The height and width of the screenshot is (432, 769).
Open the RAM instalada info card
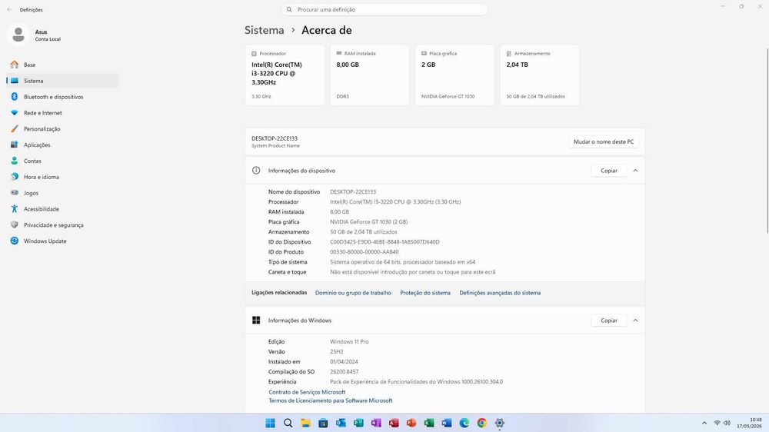[370, 75]
